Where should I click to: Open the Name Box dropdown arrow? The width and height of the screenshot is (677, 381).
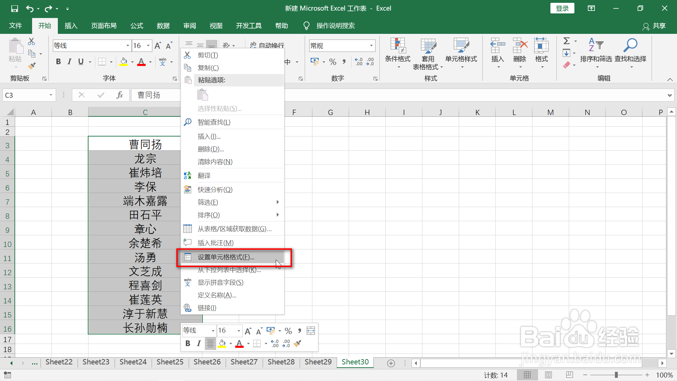coord(51,95)
